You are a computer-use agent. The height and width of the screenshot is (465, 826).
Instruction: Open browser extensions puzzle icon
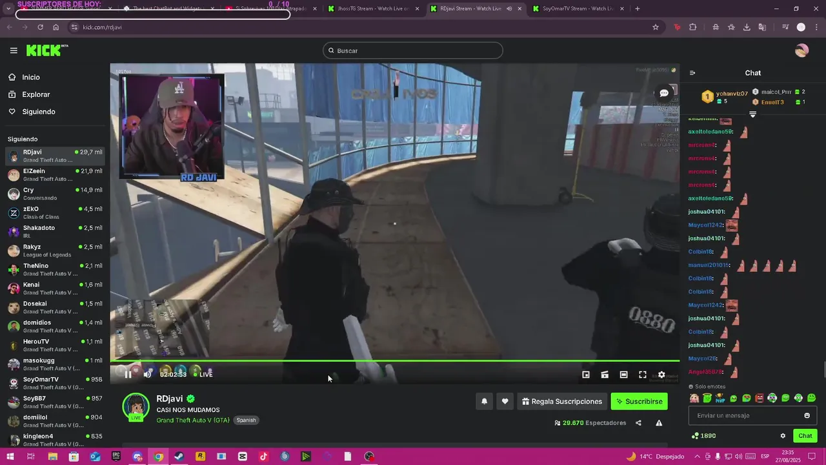pos(693,27)
